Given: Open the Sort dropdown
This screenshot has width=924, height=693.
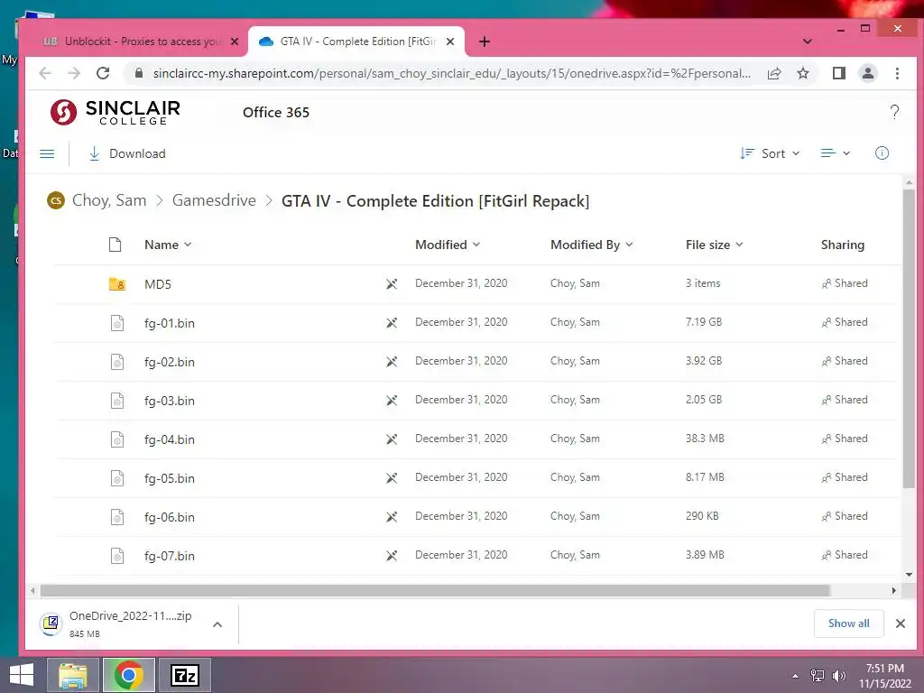Looking at the screenshot, I should pos(770,153).
